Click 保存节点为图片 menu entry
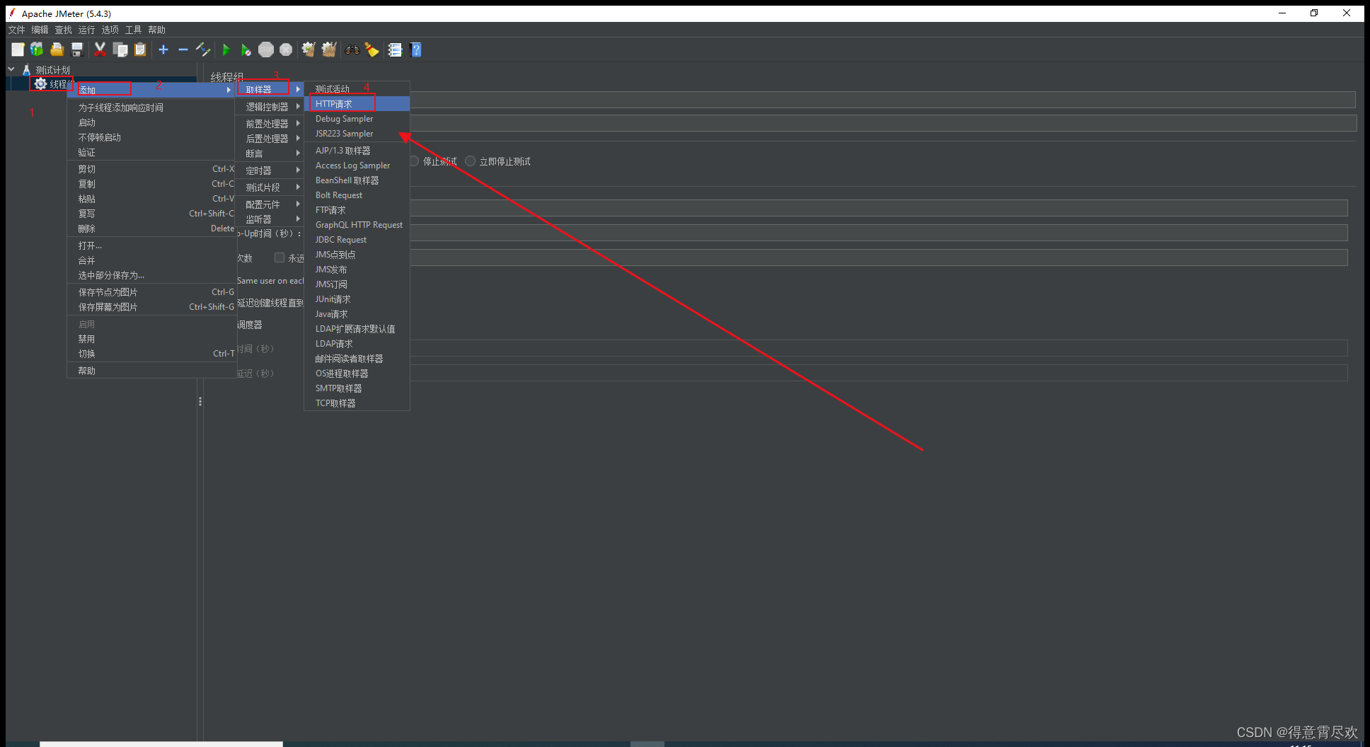 [x=151, y=292]
